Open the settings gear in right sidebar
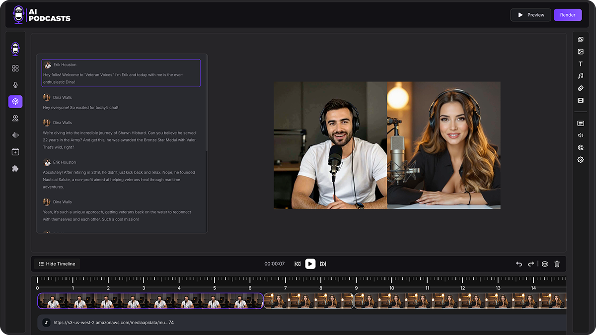The width and height of the screenshot is (596, 335). 580,160
